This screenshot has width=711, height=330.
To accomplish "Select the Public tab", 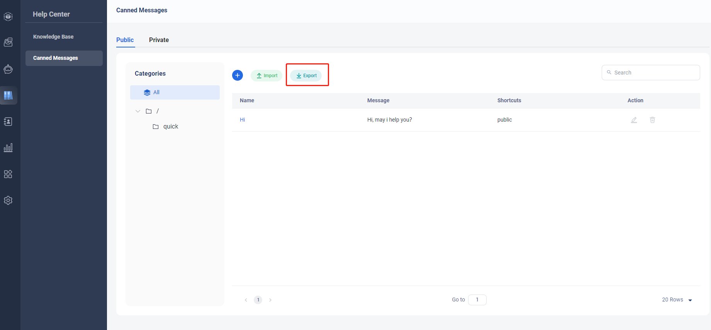I will tap(125, 40).
